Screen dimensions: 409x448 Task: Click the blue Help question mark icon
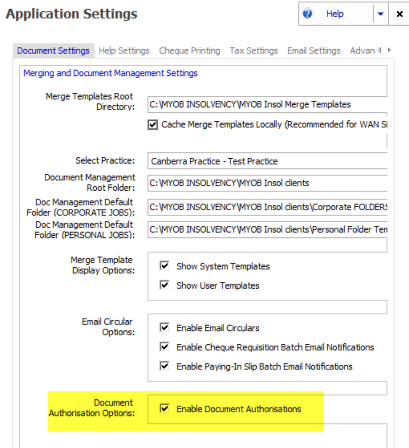tap(307, 14)
